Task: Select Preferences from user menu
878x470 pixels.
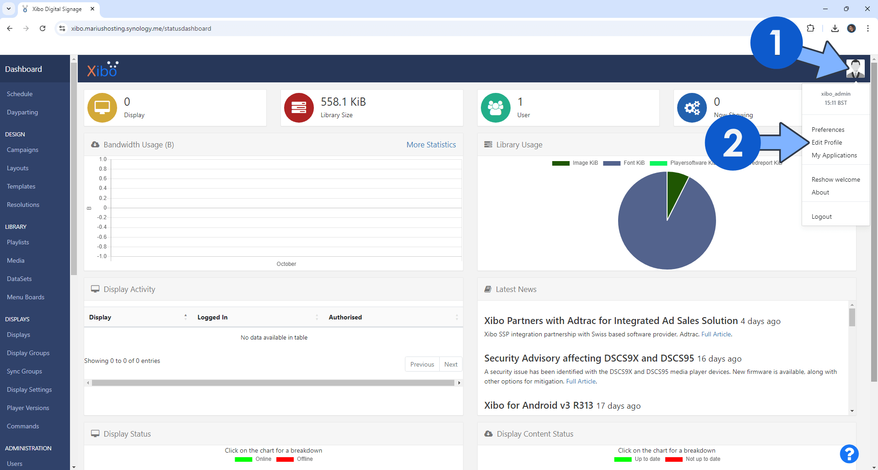Action: pos(828,130)
